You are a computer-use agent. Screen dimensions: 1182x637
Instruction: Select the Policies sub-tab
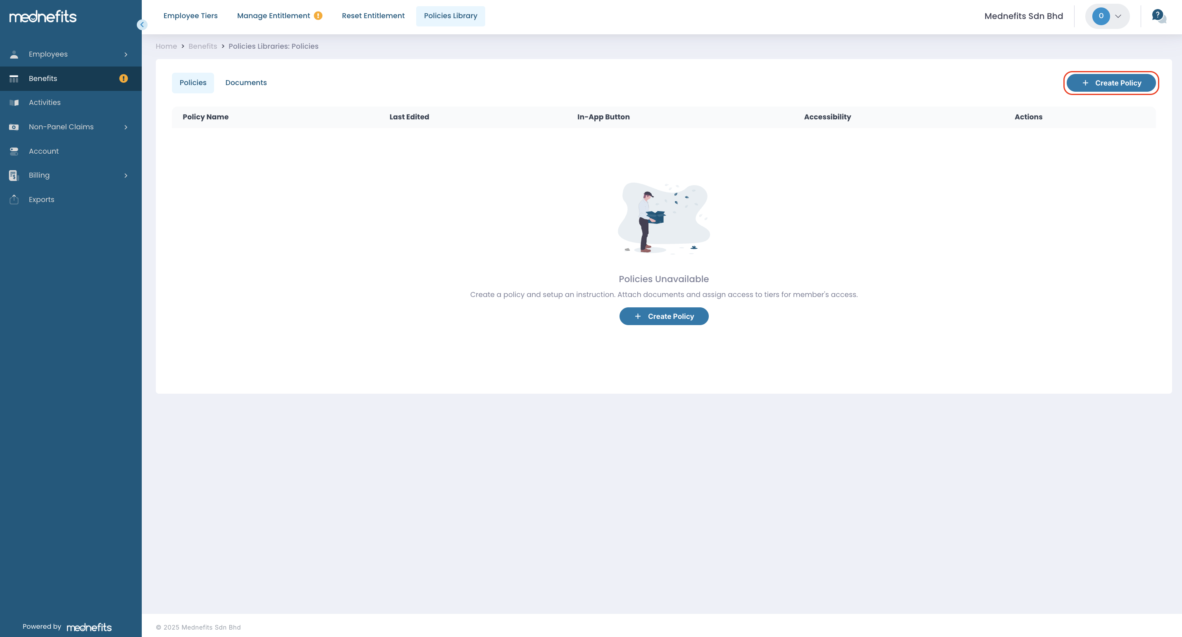pos(193,83)
